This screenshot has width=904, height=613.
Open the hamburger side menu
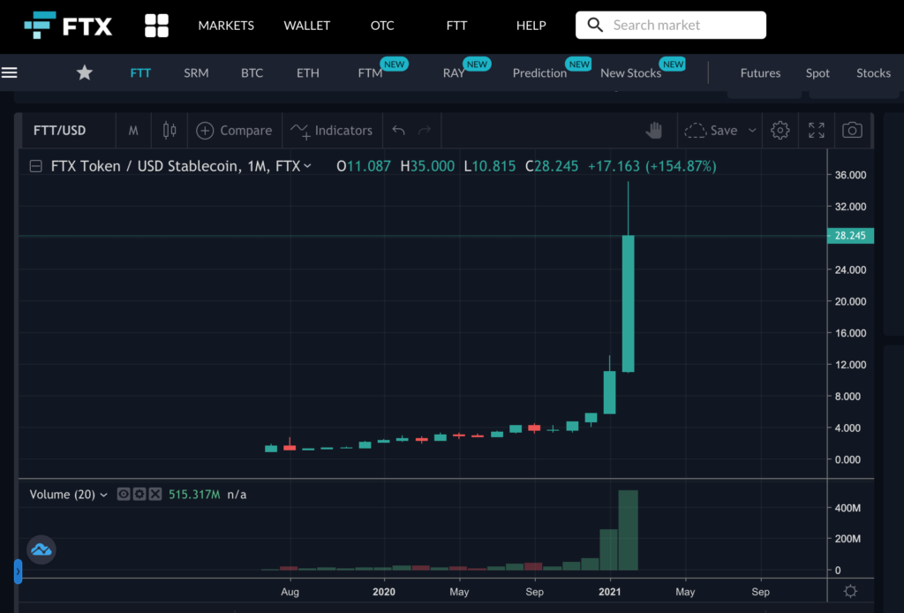pos(9,72)
